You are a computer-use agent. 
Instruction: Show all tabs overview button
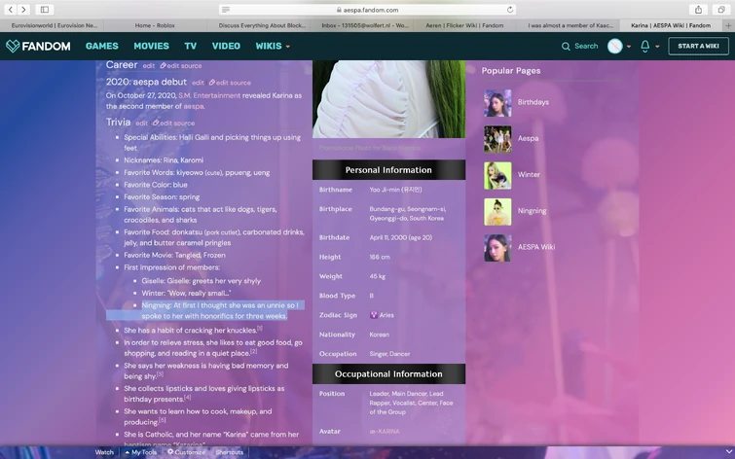[x=721, y=10]
